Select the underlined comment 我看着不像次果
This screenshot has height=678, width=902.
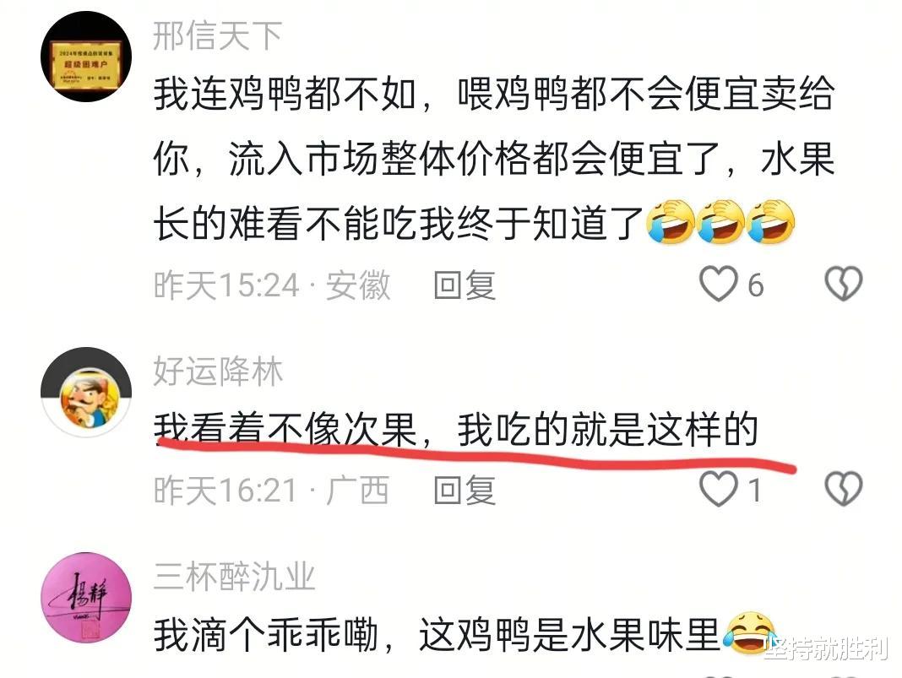pos(455,430)
